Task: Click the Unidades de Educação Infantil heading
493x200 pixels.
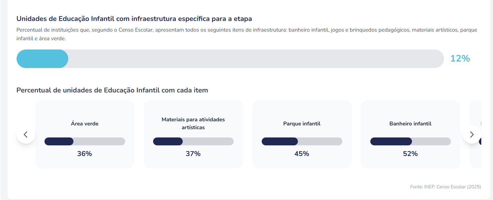Action: click(x=134, y=19)
